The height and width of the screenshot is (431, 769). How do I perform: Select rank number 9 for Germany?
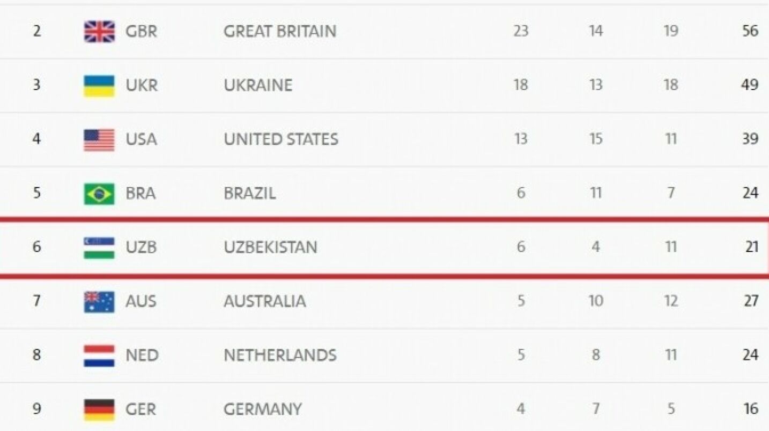tap(36, 409)
